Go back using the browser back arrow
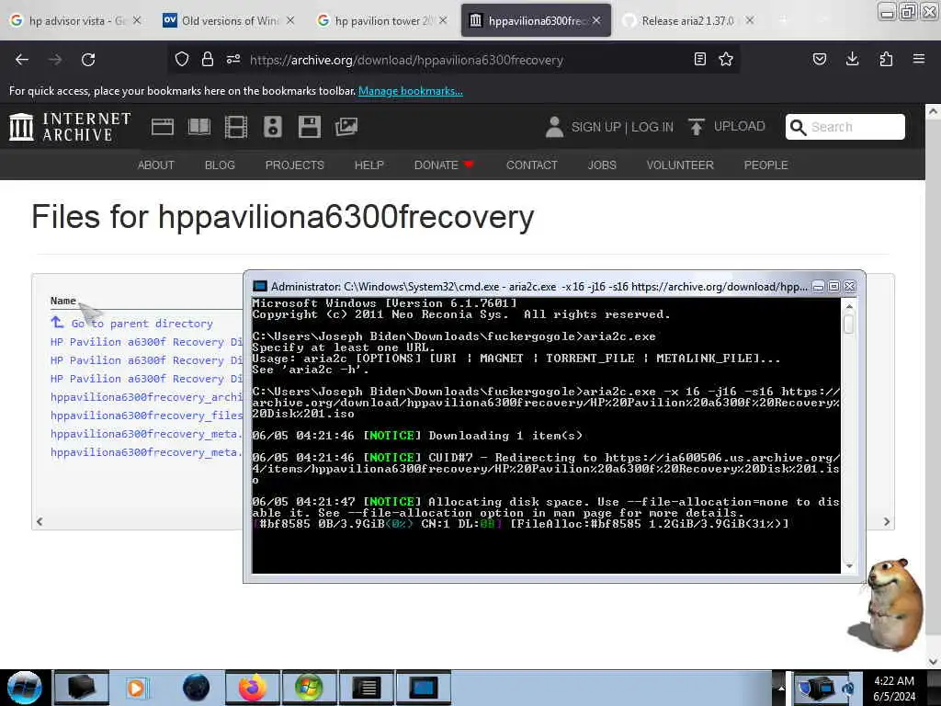The image size is (941, 706). tap(22, 60)
